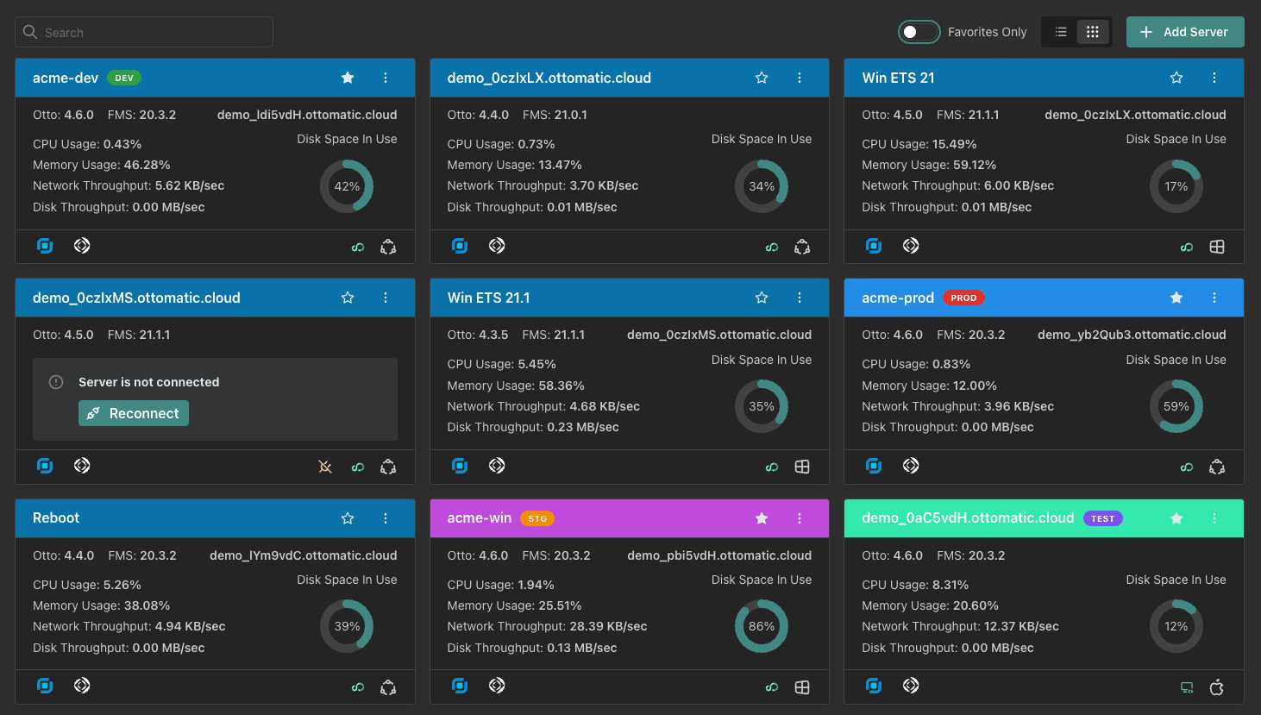This screenshot has height=715, width=1261.
Task: Switch to grid view layout
Action: click(x=1093, y=32)
